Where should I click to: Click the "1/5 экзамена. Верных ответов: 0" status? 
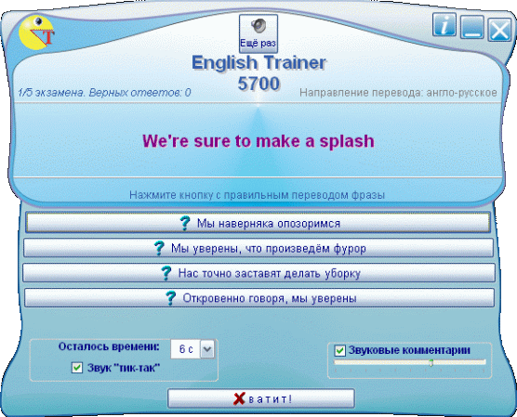coord(104,93)
